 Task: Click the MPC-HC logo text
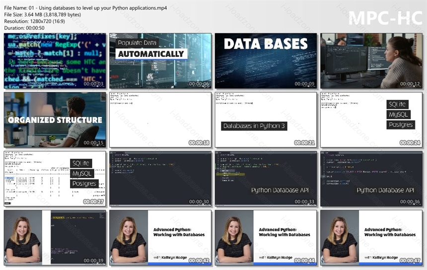(x=385, y=18)
